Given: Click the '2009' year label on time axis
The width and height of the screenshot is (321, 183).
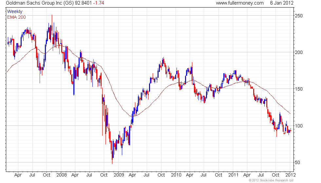Looking at the screenshot, I should point(119,175).
